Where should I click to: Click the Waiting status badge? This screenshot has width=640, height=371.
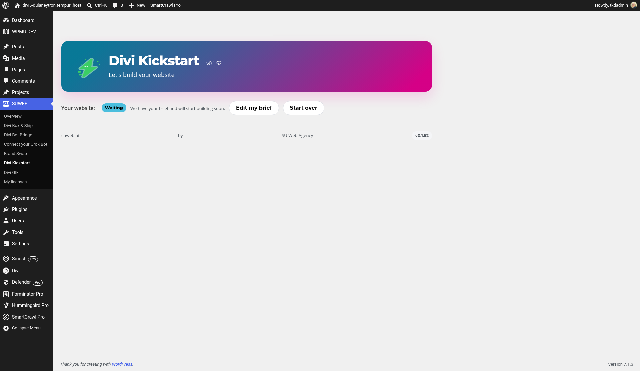click(x=114, y=108)
